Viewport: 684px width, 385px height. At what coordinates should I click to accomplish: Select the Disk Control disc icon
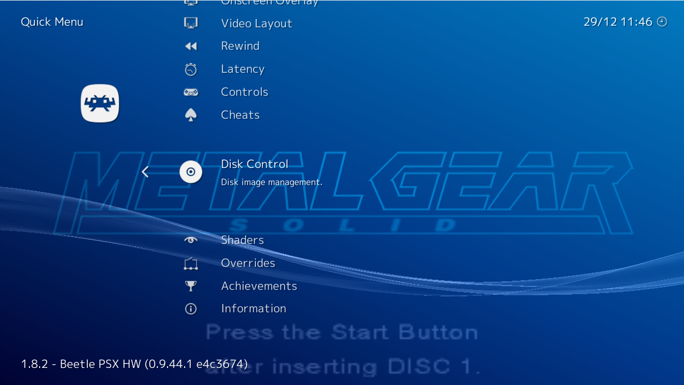(x=191, y=172)
